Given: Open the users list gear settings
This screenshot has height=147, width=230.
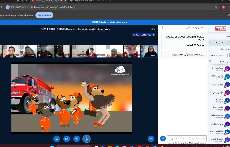Looking at the screenshot, I should click(210, 61).
